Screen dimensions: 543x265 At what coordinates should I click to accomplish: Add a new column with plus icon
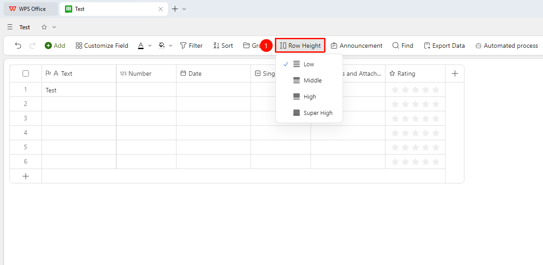pyautogui.click(x=455, y=73)
